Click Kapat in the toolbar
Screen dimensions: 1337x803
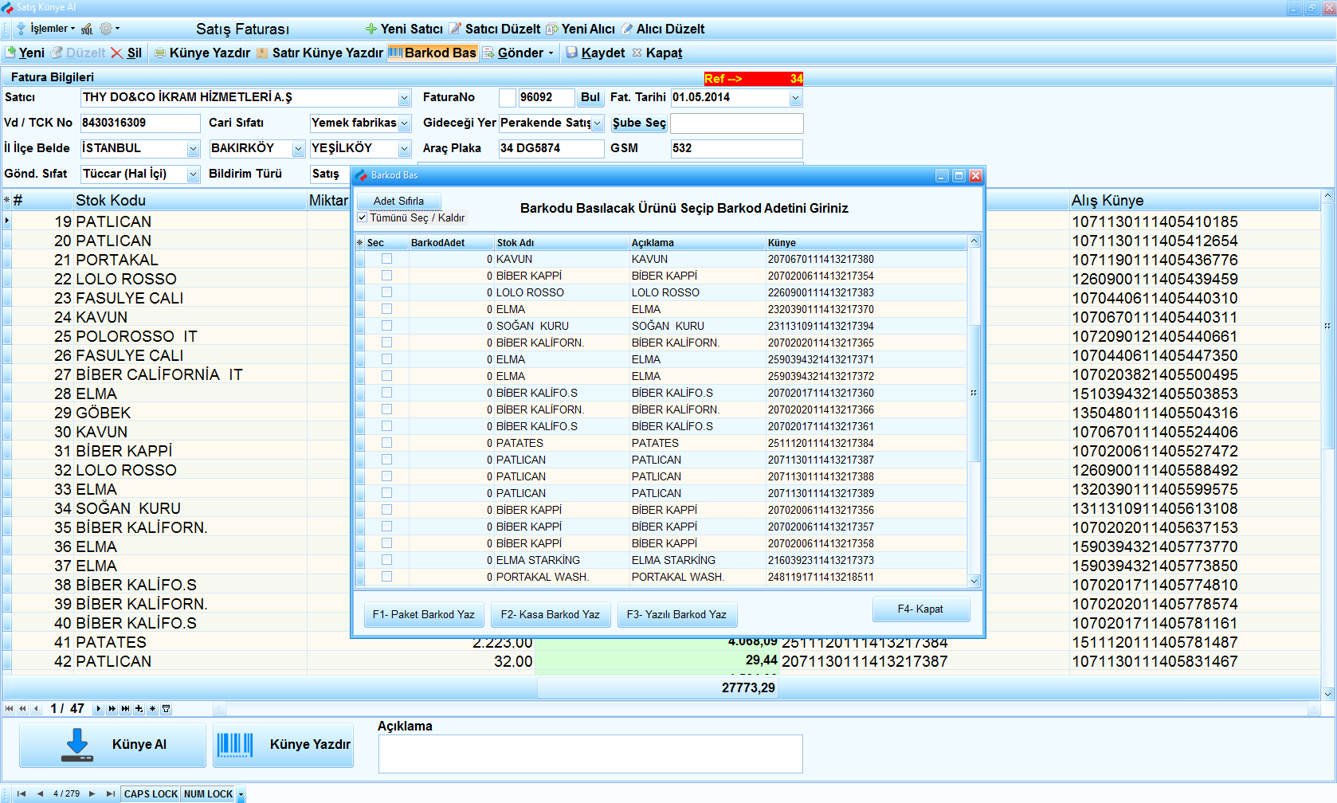(657, 53)
